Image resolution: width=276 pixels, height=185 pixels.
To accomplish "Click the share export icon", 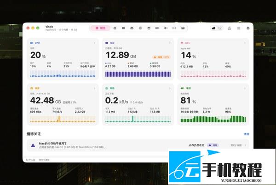I will 230,28.
